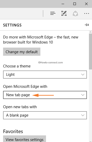
Task: Open the More actions ellipsis menu
Action: 87,13
